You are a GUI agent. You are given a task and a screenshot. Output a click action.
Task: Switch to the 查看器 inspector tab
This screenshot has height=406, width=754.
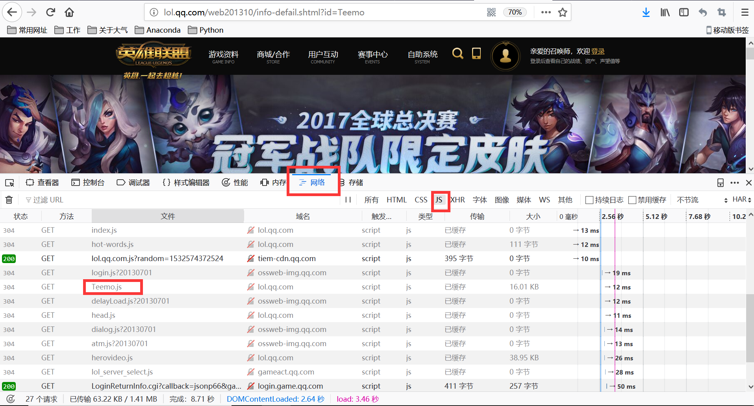point(43,183)
